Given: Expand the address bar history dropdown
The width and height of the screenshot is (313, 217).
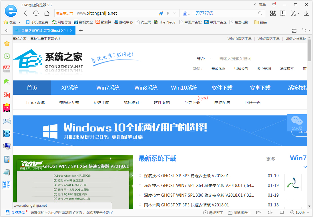Looking at the screenshot, I should tap(174, 13).
